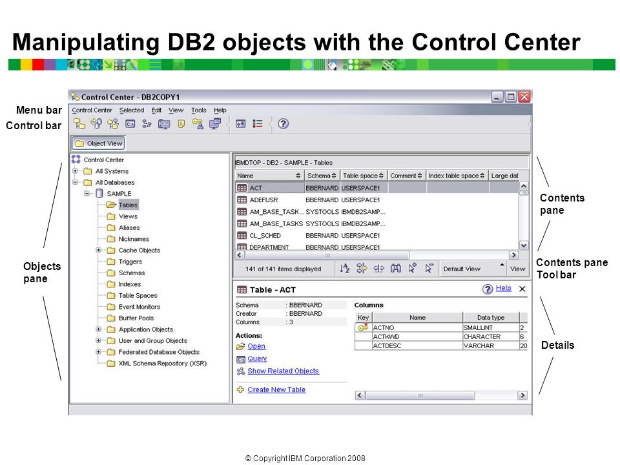Screen dimensions: 620x465
Task: Click the Sort A-Z icon in the contents toolbar
Action: pyautogui.click(x=344, y=269)
